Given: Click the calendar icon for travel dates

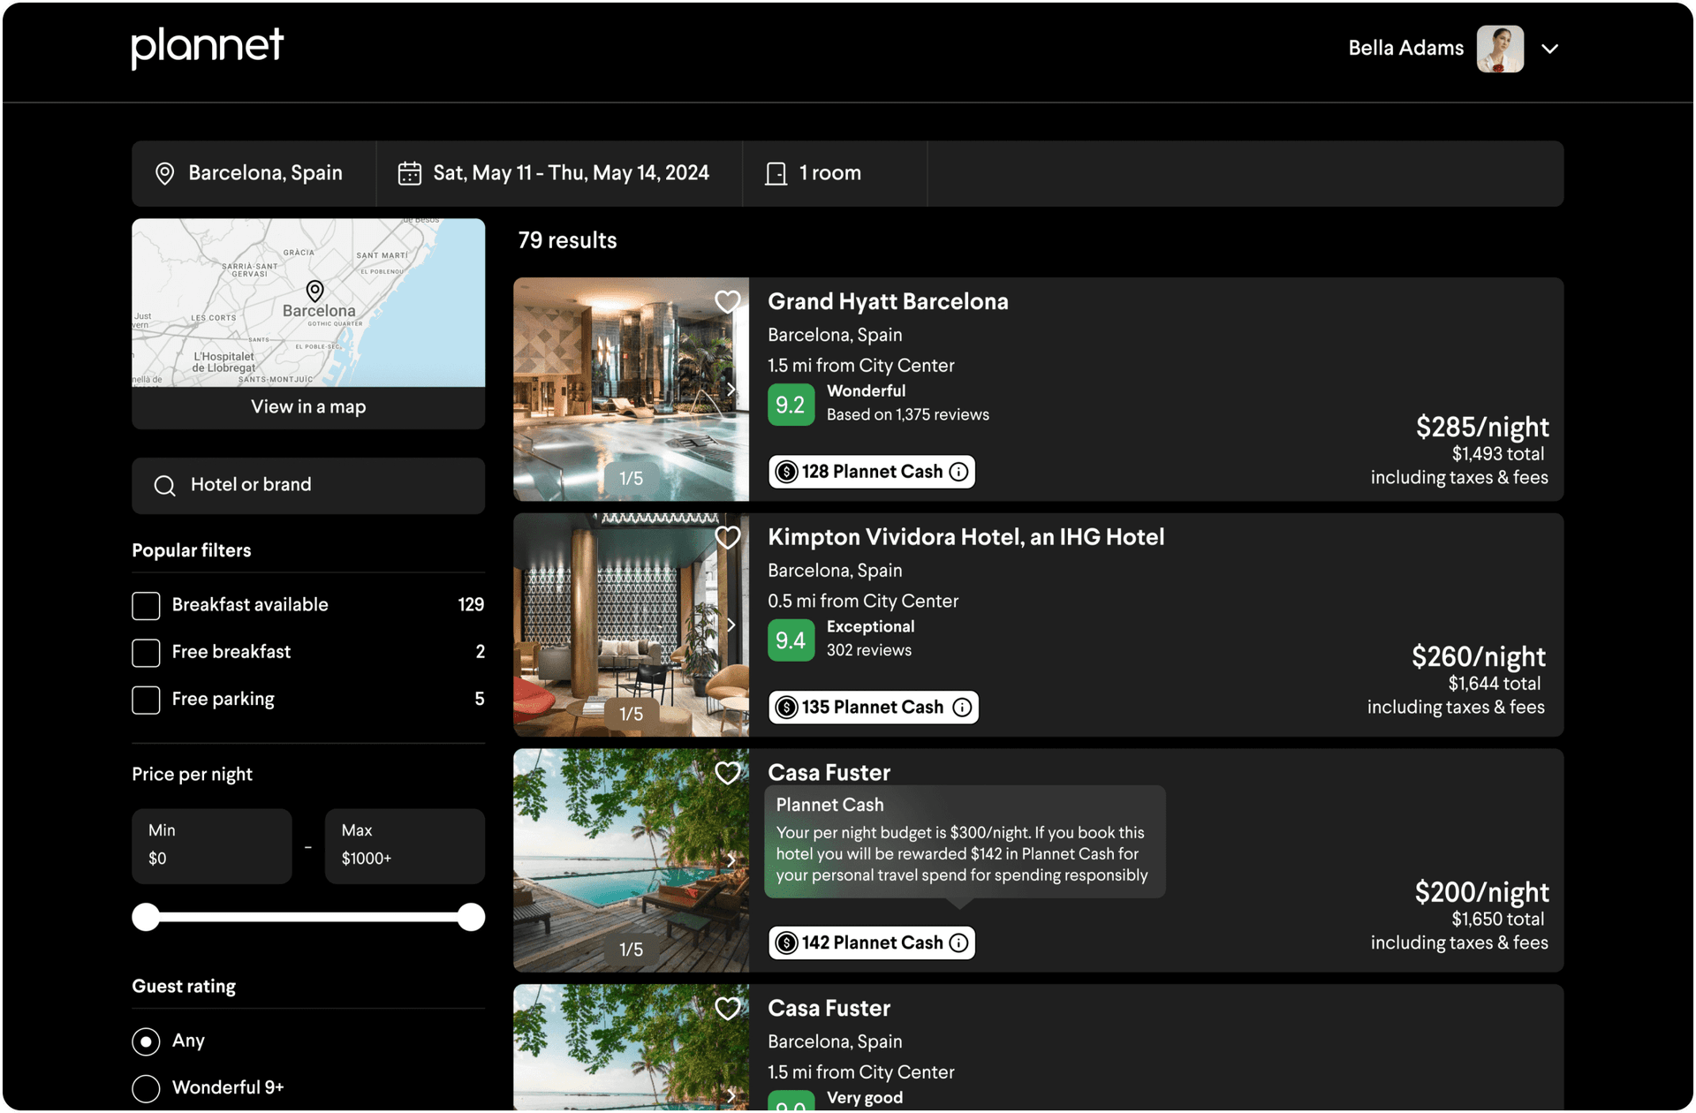Looking at the screenshot, I should point(407,174).
